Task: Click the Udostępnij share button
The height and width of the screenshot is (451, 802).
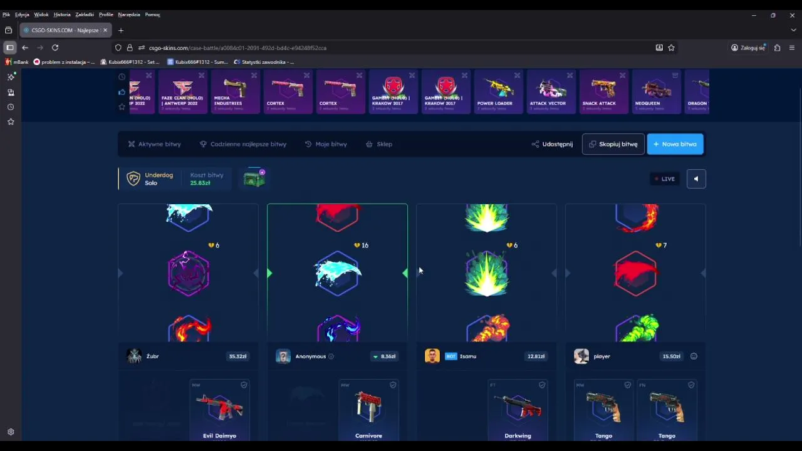Action: click(552, 144)
